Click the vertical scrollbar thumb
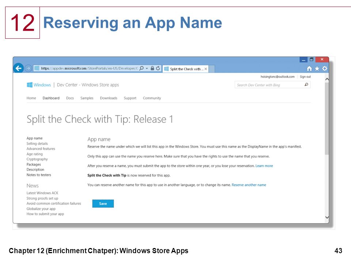351x263 pixels. [x=327, y=118]
